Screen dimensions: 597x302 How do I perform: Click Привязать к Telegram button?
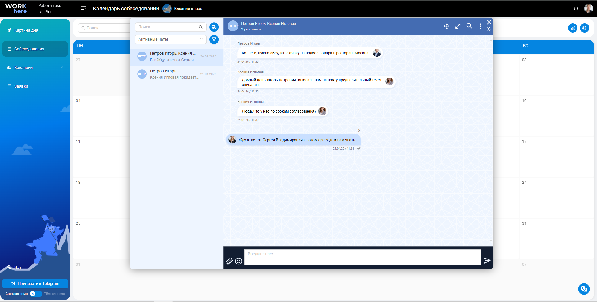click(35, 283)
